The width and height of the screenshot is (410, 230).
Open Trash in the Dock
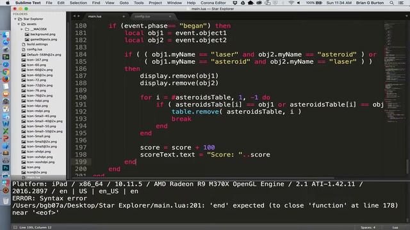coord(6,201)
